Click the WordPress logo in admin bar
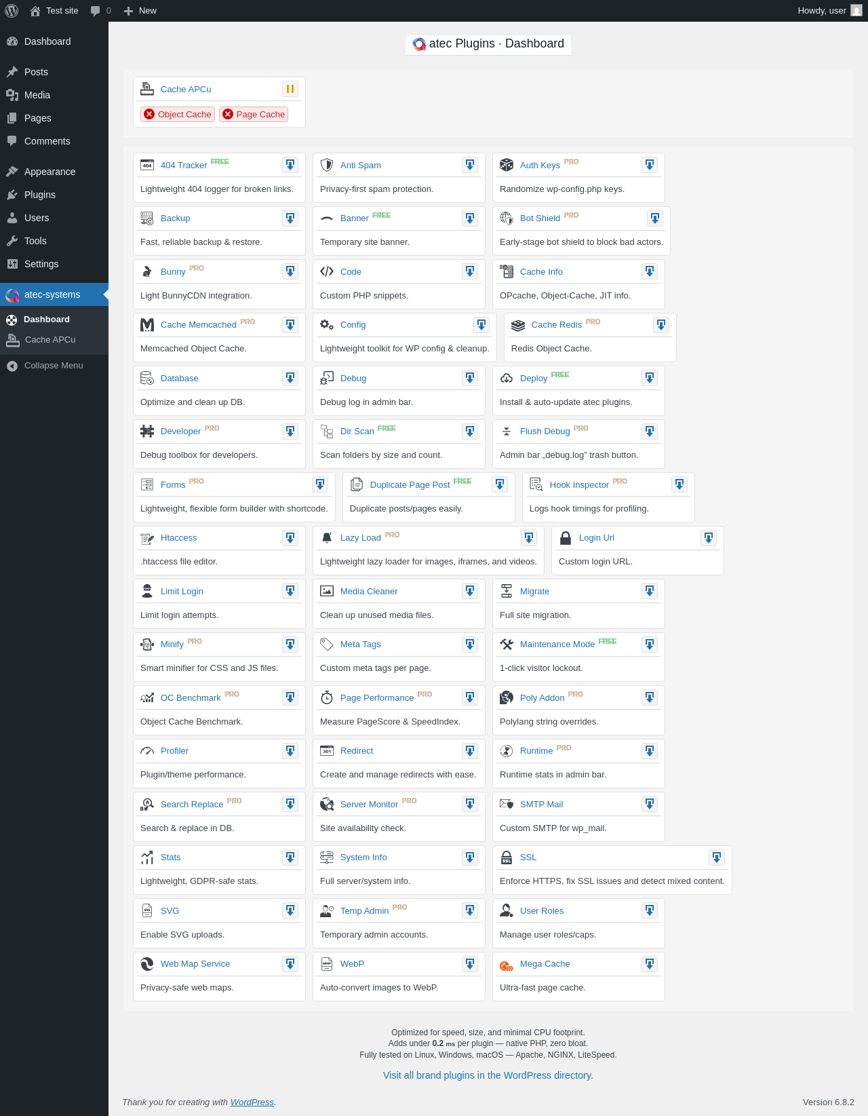Image resolution: width=868 pixels, height=1116 pixels. 12,11
